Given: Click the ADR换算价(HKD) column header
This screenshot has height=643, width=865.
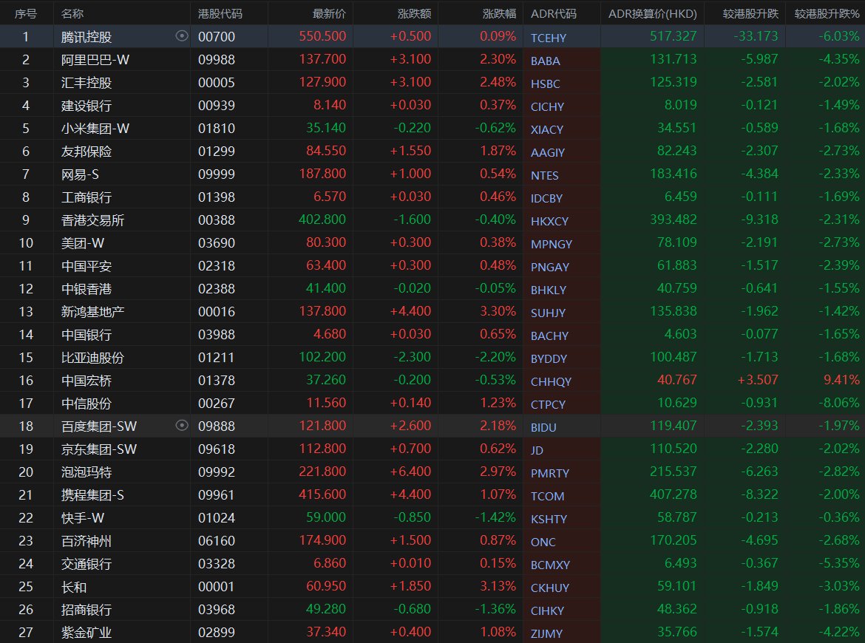Looking at the screenshot, I should click(651, 13).
